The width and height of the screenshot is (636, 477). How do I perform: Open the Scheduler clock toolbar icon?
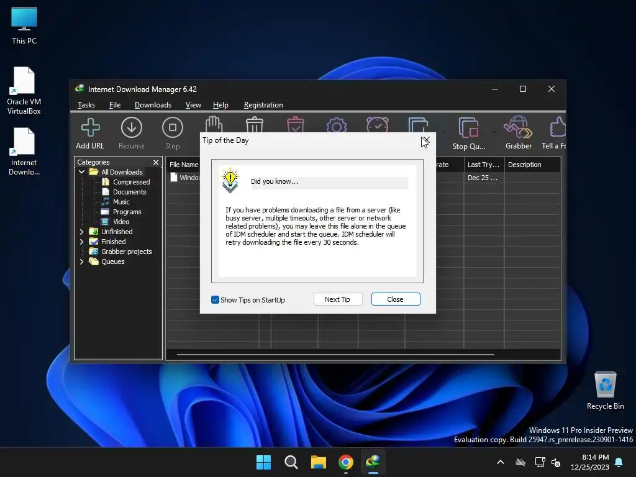377,124
